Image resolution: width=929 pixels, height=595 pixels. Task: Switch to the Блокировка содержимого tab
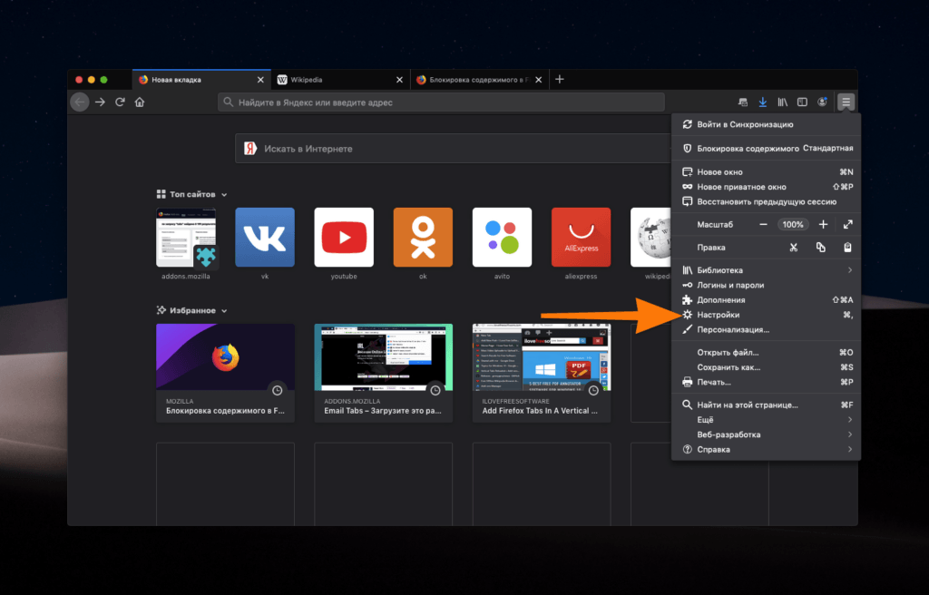(479, 80)
